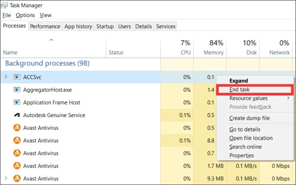Click Open file location in context menu
Image resolution: width=296 pixels, height=185 pixels.
(251, 138)
